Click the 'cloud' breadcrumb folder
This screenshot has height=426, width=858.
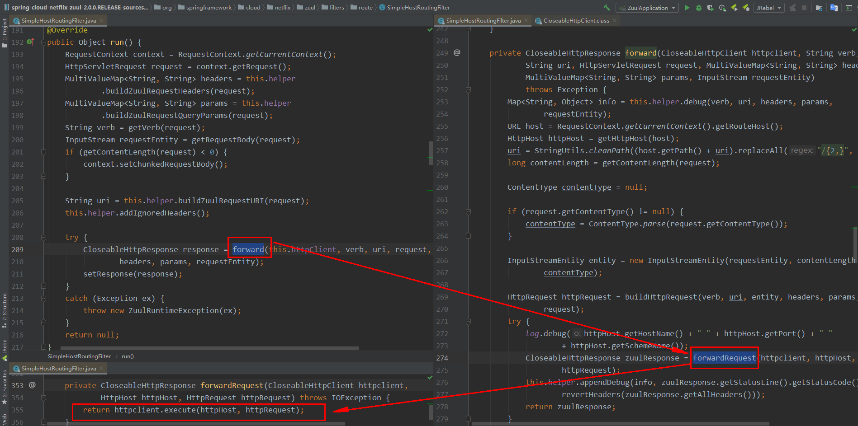click(x=249, y=8)
